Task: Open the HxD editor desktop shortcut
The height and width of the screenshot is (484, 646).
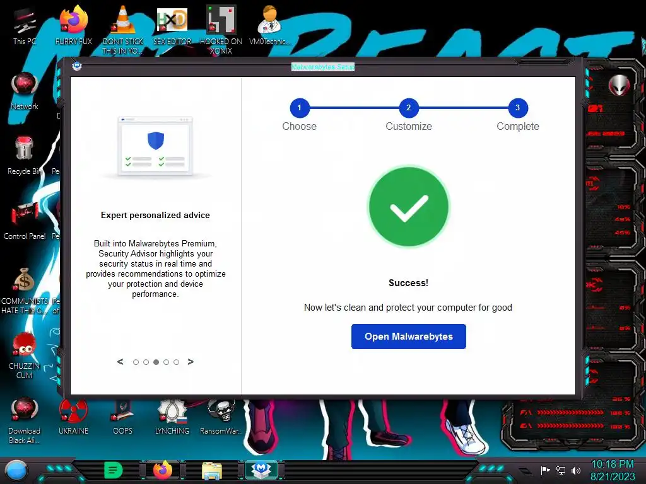Action: [x=172, y=25]
